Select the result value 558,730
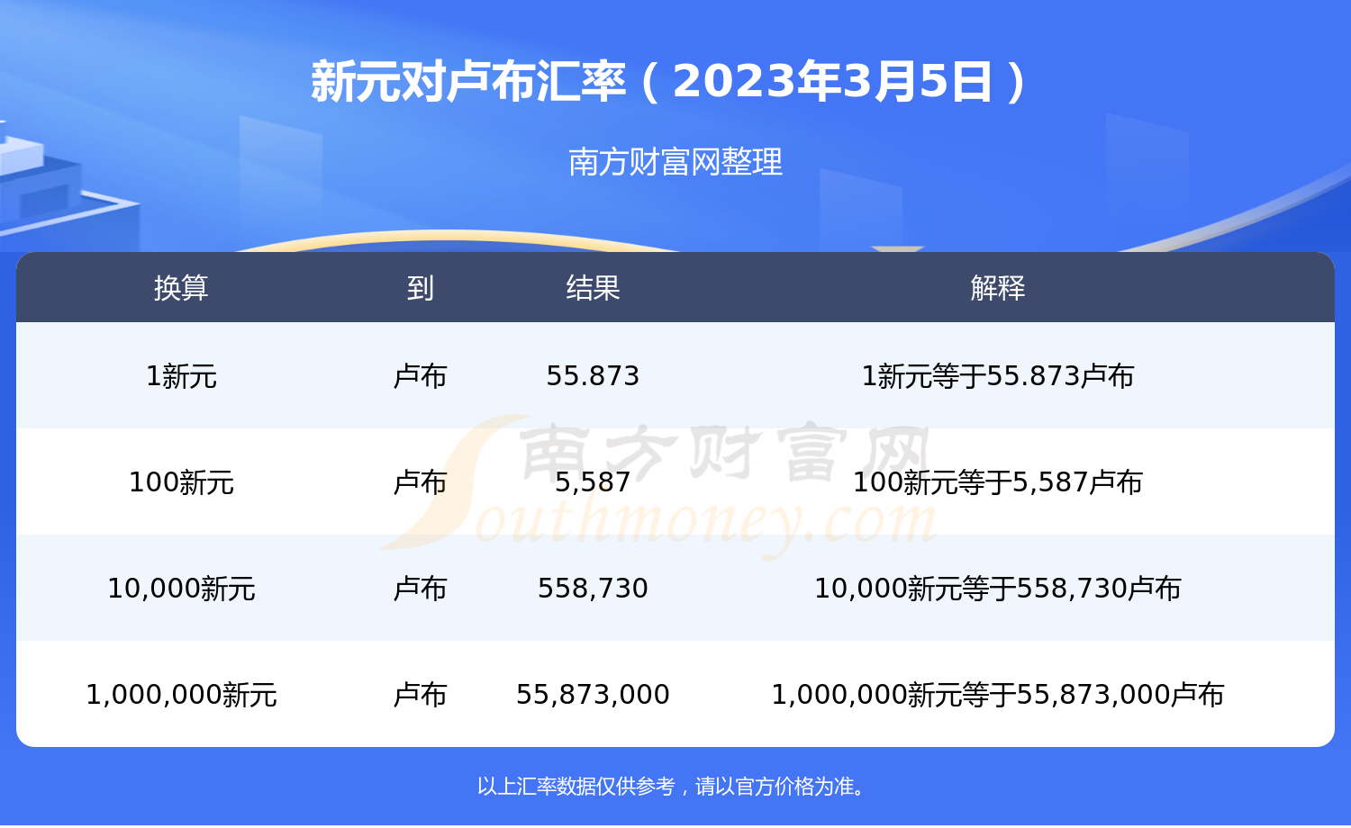 593,589
